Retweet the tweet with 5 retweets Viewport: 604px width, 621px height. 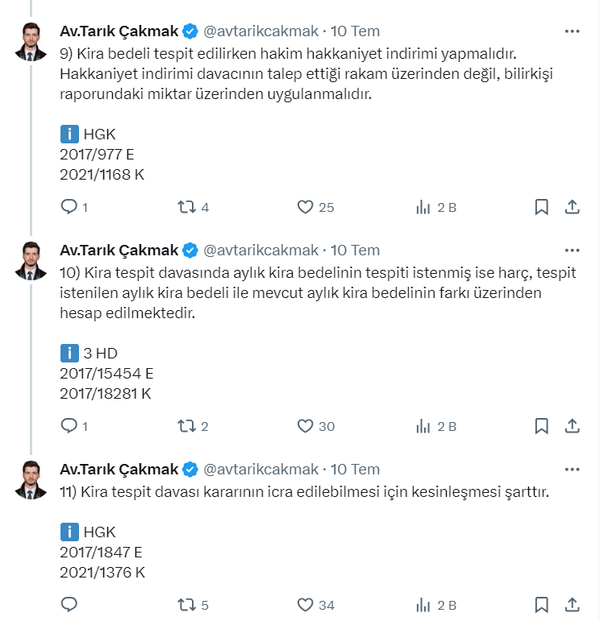coord(186,605)
